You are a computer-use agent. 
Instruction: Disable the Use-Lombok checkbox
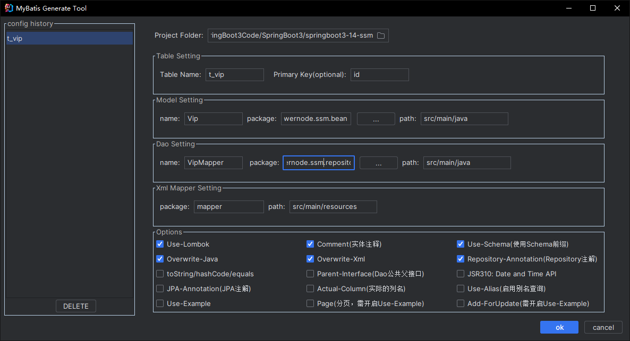tap(160, 244)
